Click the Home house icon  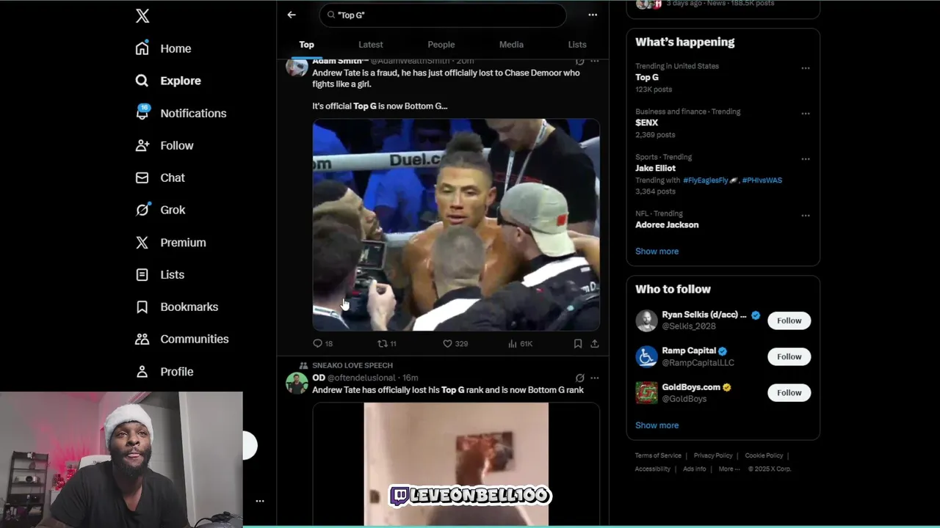coord(142,48)
